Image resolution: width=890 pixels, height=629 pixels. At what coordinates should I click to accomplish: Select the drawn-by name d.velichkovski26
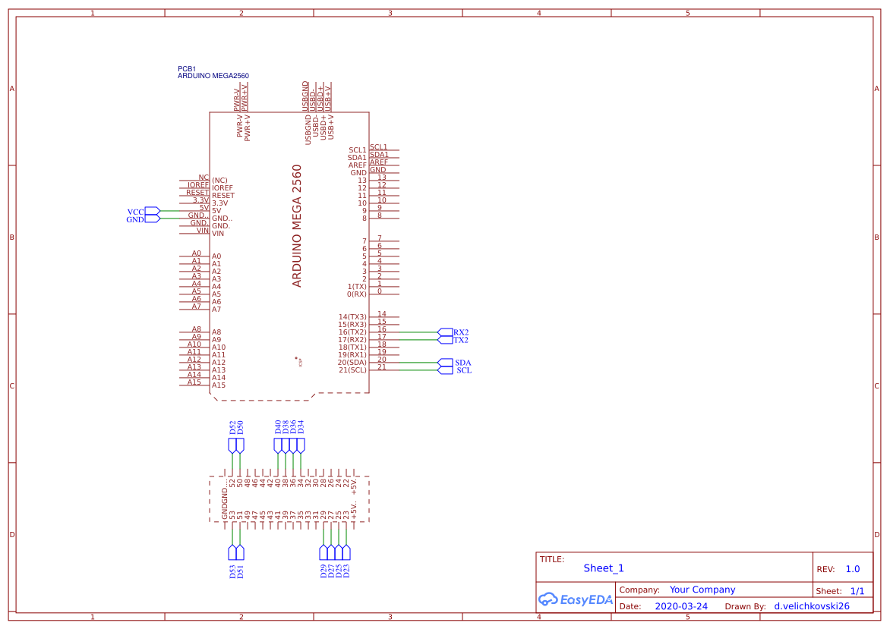click(811, 605)
